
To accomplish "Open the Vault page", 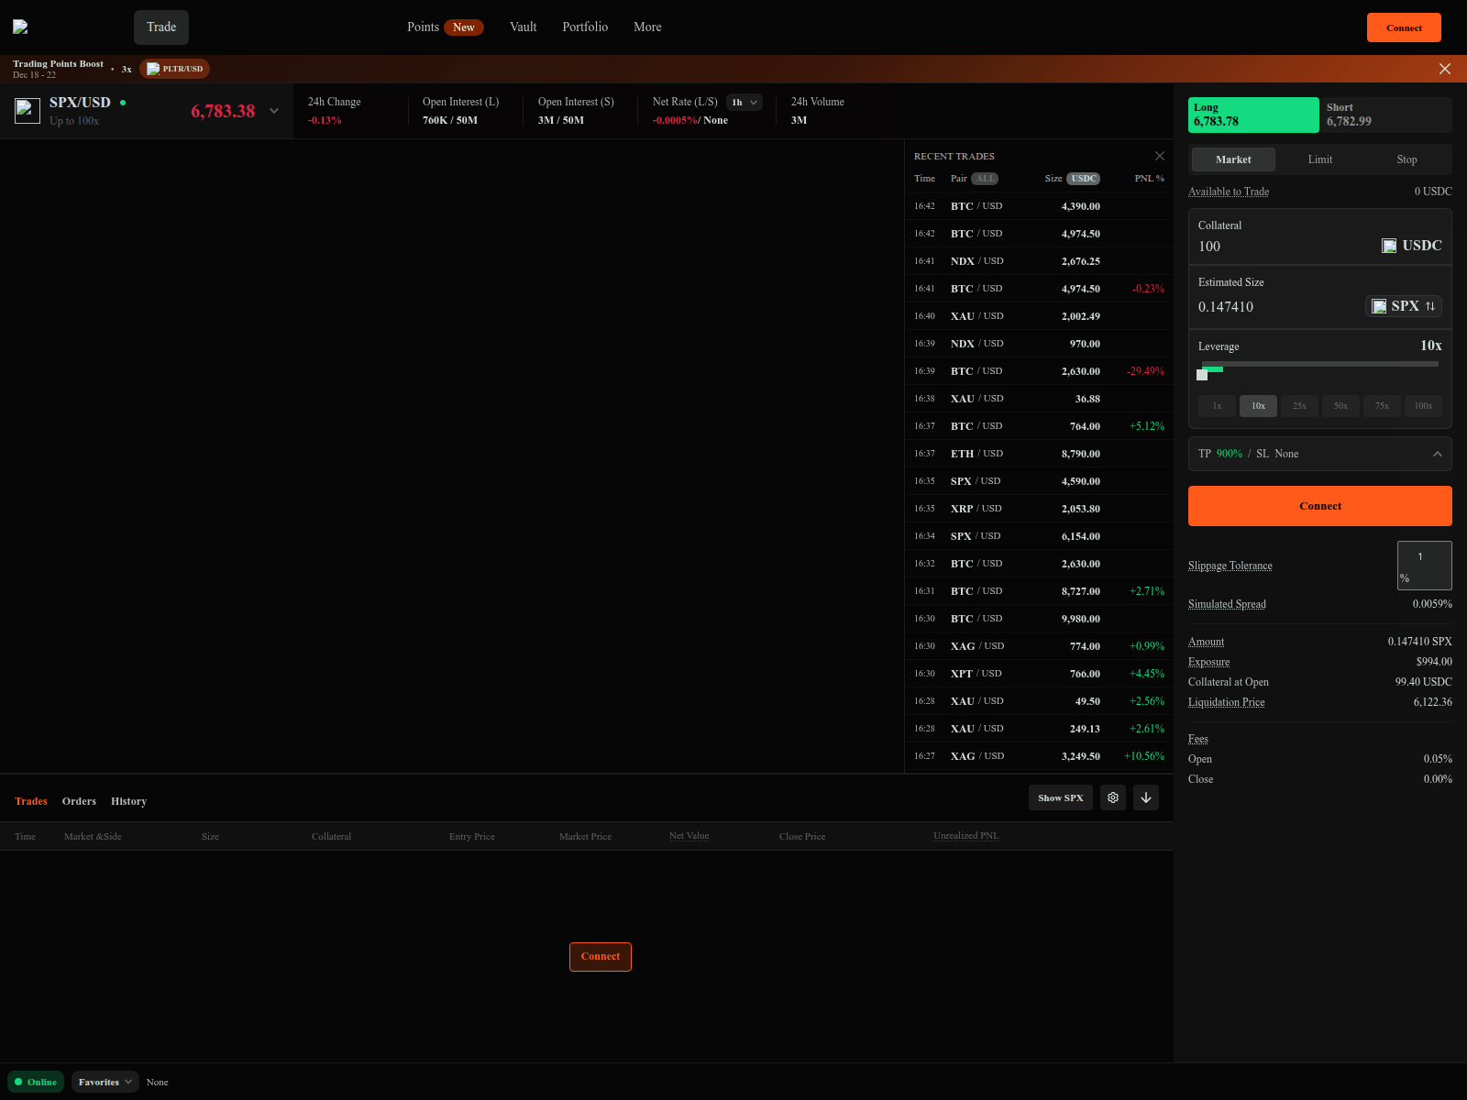I will [523, 27].
